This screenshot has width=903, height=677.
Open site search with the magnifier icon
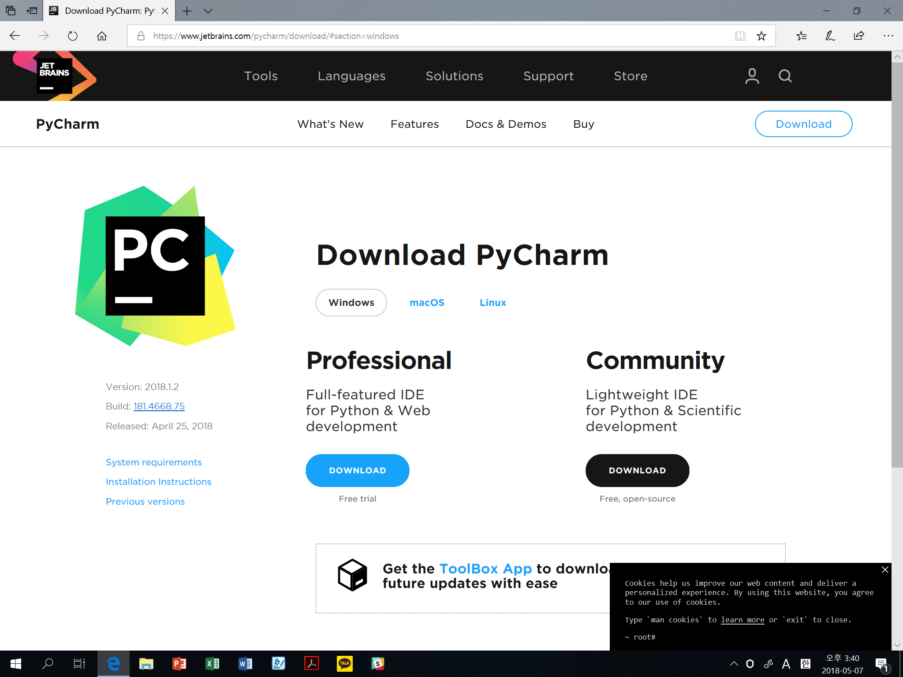coord(785,76)
